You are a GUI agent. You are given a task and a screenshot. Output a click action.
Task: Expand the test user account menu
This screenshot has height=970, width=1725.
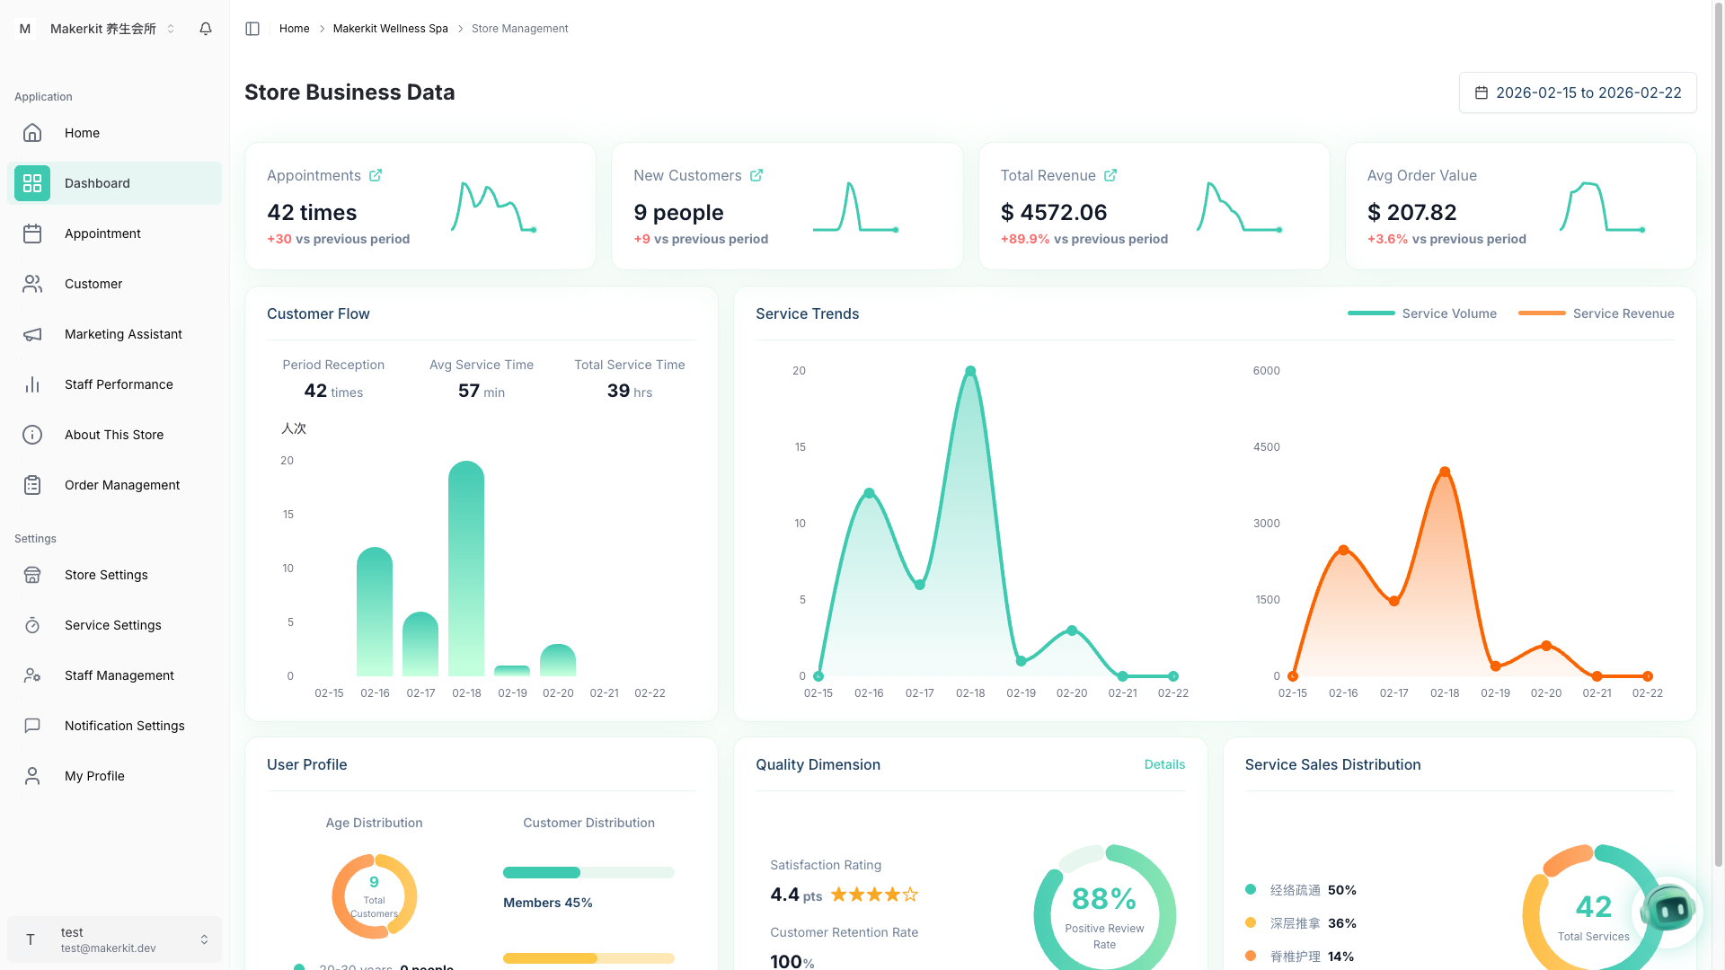pos(114,939)
